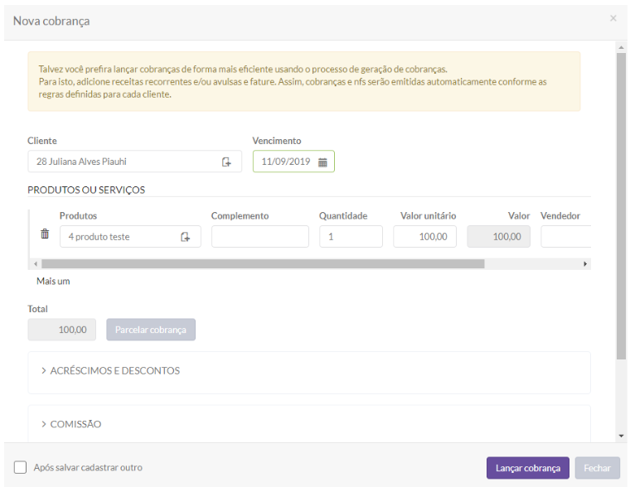This screenshot has width=630, height=487.
Task: Click the right arrow of horizontal scrollbar
Action: [585, 263]
